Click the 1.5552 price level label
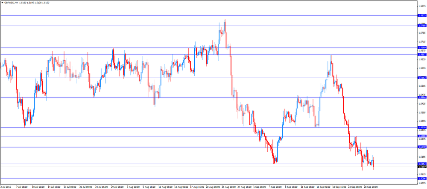 421,78
